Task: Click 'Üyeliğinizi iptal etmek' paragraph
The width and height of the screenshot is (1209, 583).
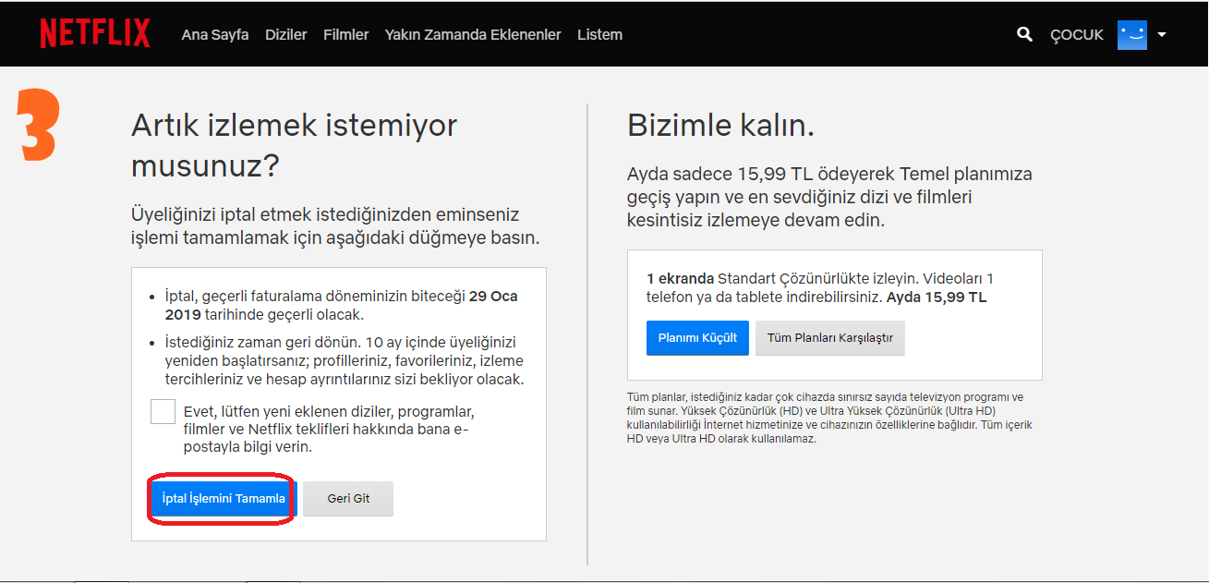Action: [335, 226]
